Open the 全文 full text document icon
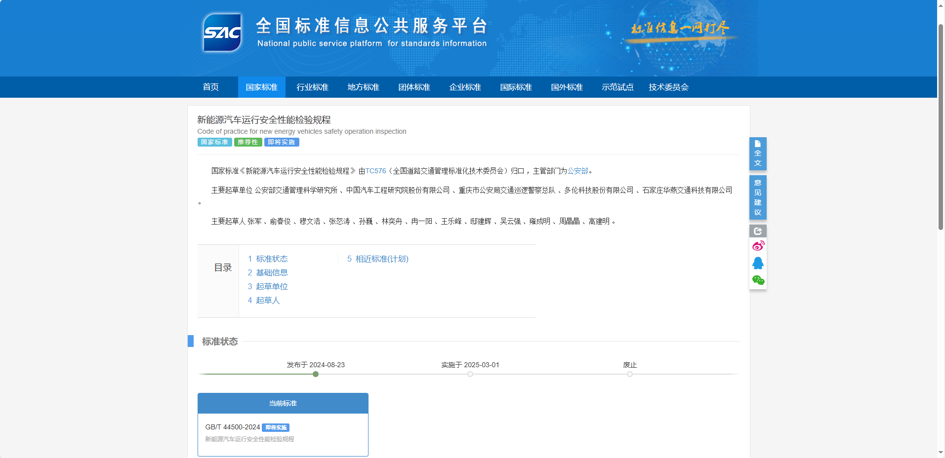The image size is (945, 458). point(758,153)
